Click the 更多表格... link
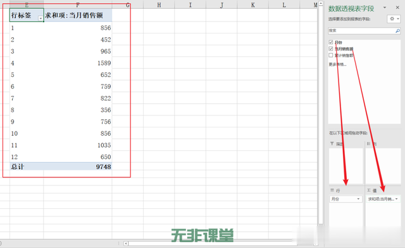This screenshot has height=248, width=405. click(337, 64)
